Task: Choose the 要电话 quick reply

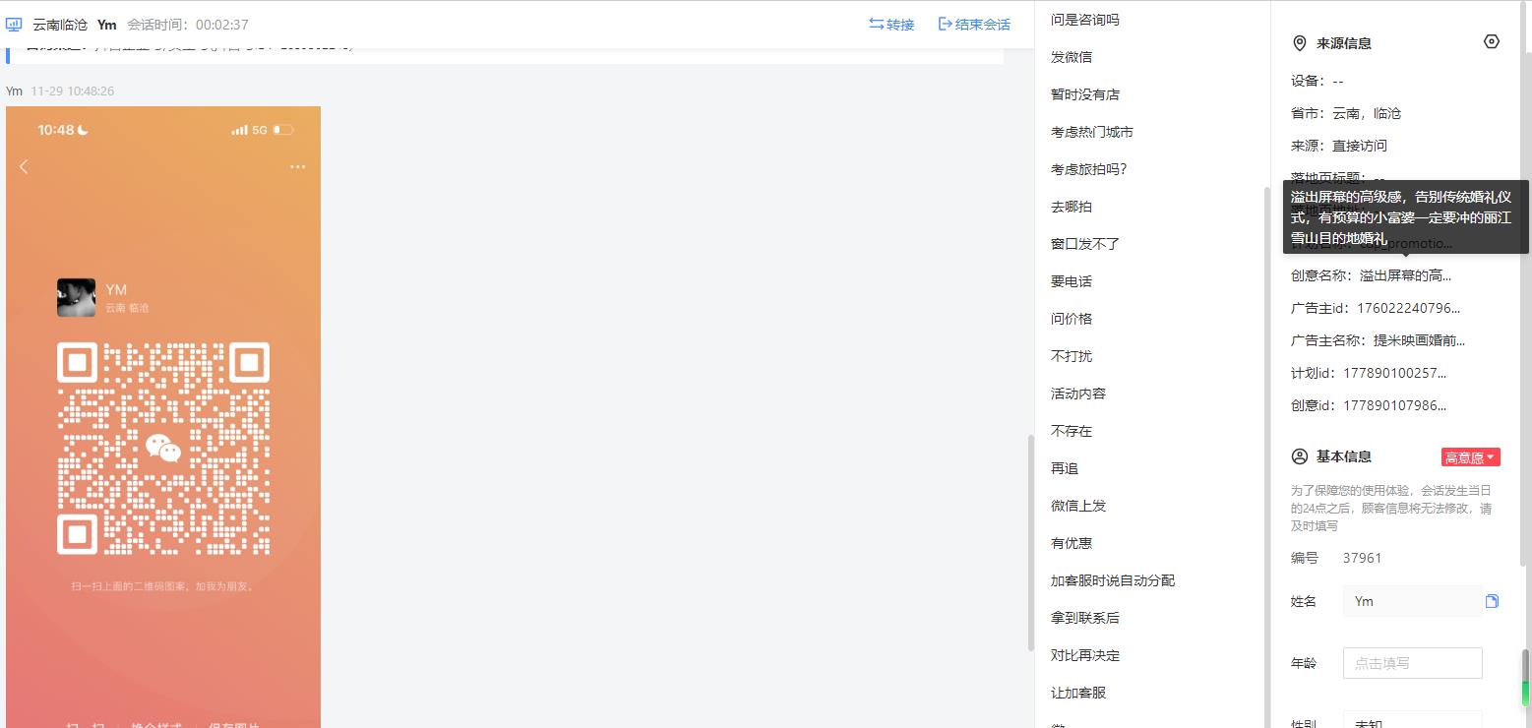Action: [x=1072, y=281]
